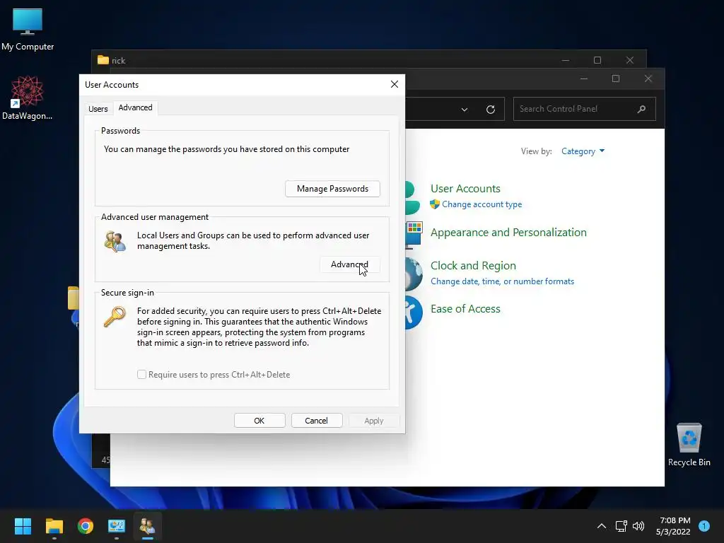Open File Explorer from the taskbar
The image size is (724, 543).
[x=54, y=525]
